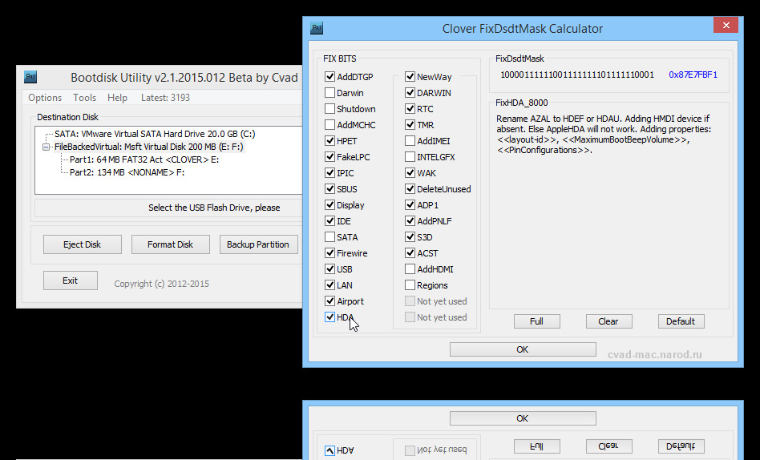Click the Backup Partition button

[x=258, y=244]
